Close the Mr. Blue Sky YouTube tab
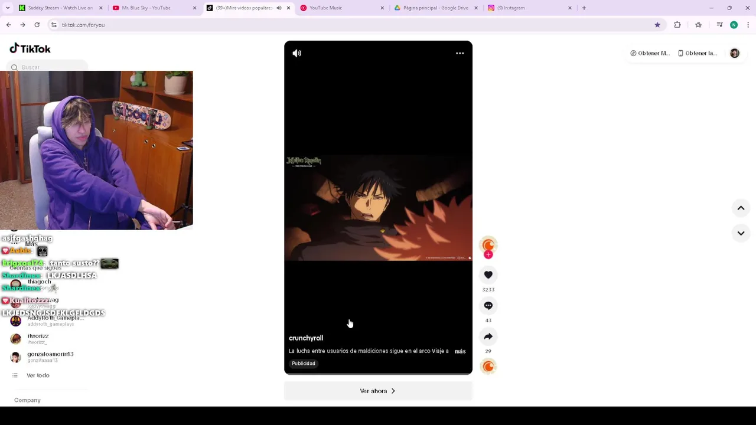Screen dimensions: 756x425 [194, 8]
